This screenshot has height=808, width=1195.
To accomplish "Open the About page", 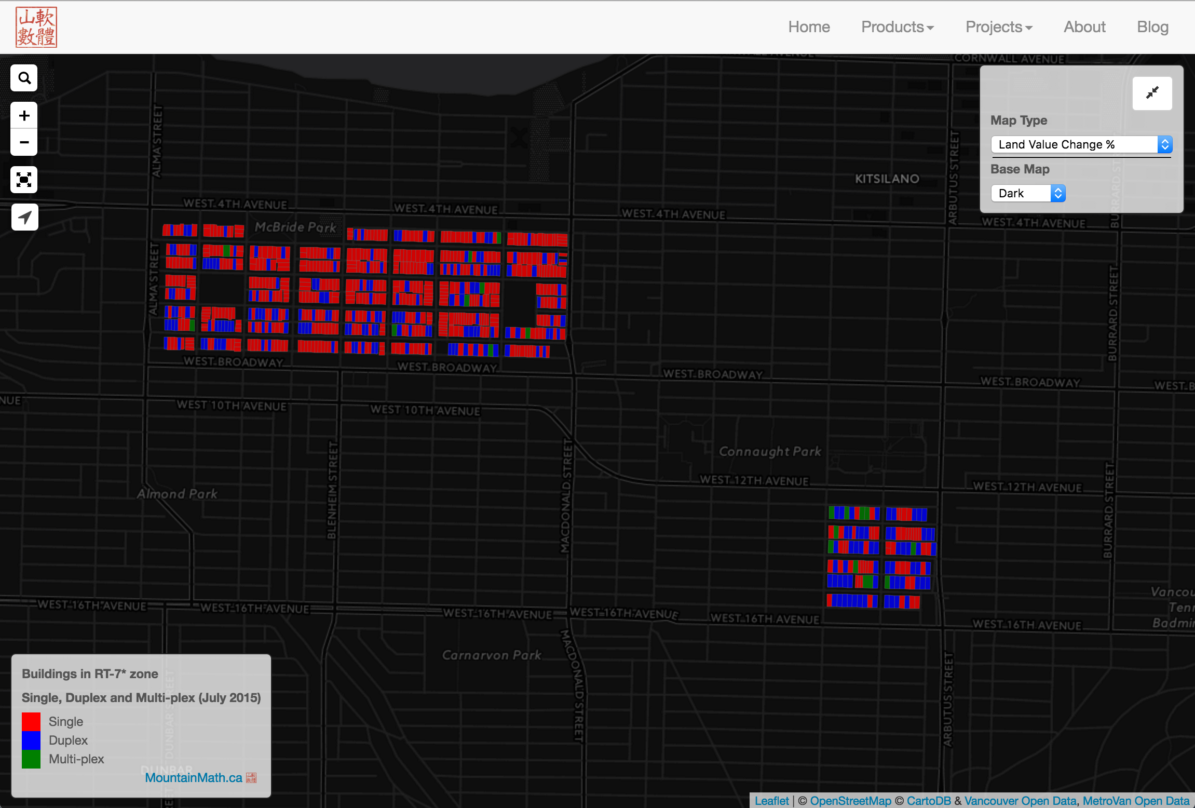I will pyautogui.click(x=1084, y=27).
